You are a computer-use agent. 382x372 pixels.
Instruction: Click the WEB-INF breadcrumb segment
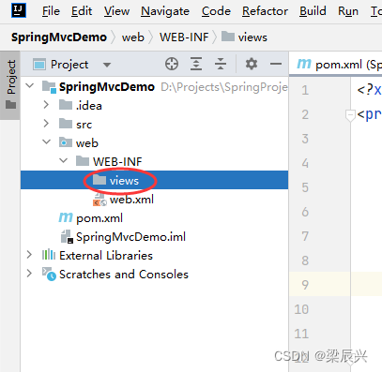tap(184, 37)
